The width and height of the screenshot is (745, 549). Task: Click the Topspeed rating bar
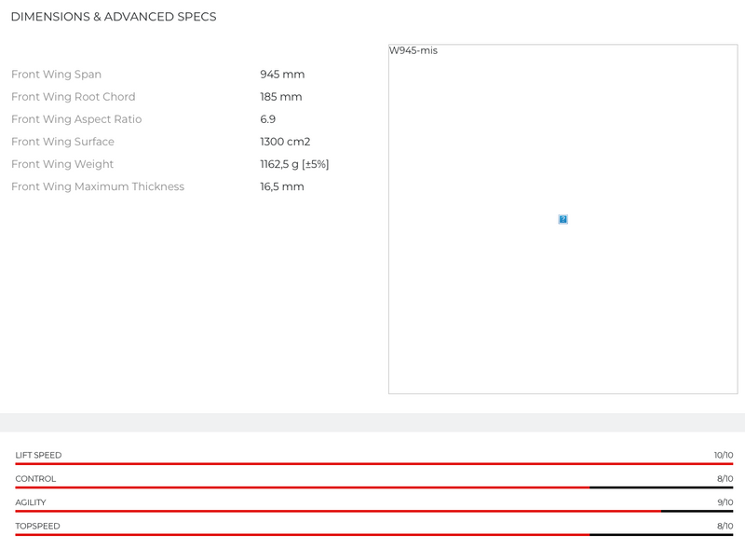[x=373, y=534]
